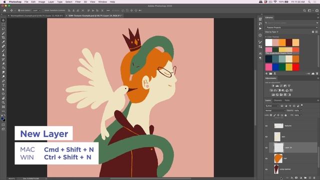Image resolution: width=320 pixels, height=180 pixels.
Task: Select the Move tool in the toolbar
Action: pos(3,20)
